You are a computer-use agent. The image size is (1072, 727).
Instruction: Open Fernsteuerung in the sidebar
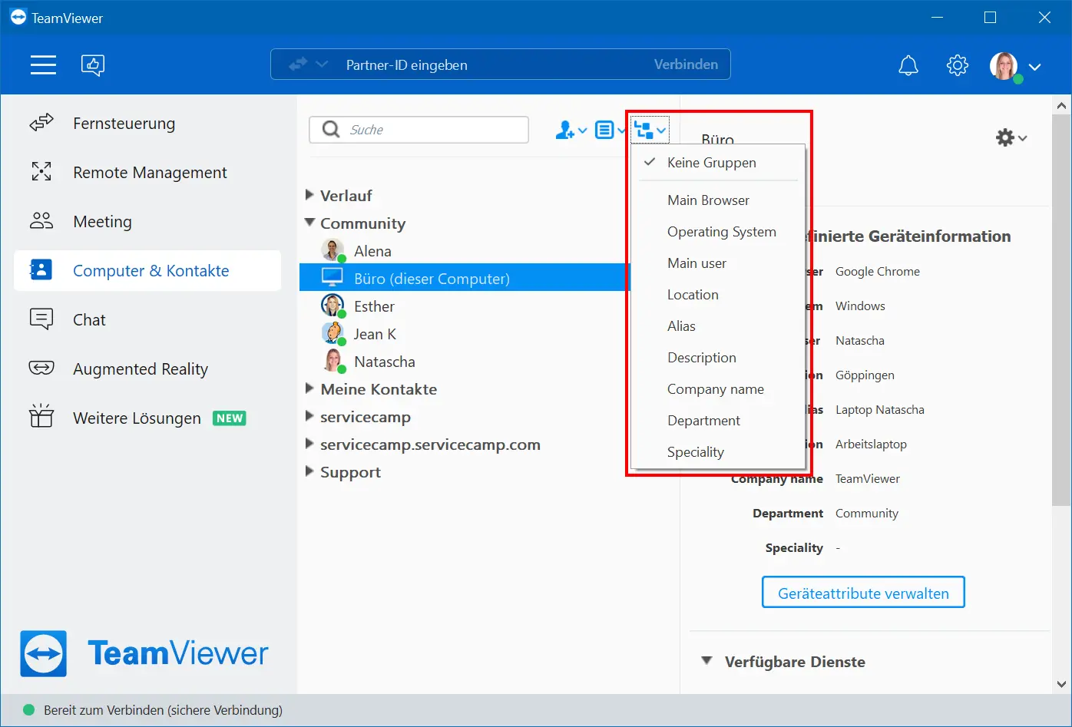(x=147, y=124)
